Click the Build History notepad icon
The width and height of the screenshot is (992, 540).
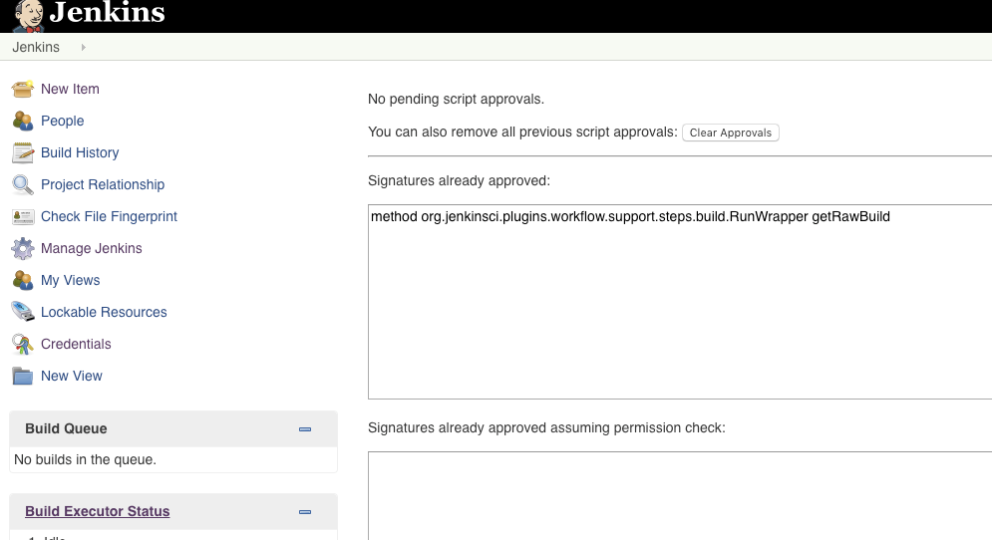coord(23,152)
